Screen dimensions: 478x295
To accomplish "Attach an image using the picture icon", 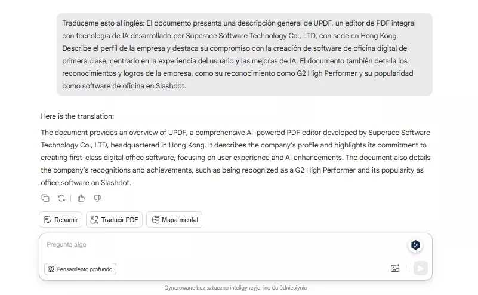I will [395, 268].
